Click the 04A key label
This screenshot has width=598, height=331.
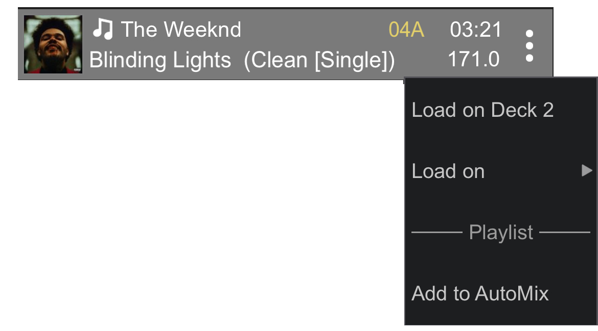406,30
